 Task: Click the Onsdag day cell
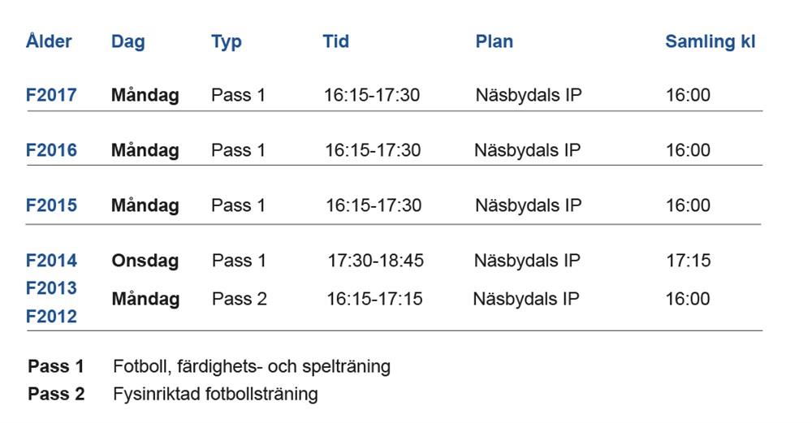pos(145,261)
